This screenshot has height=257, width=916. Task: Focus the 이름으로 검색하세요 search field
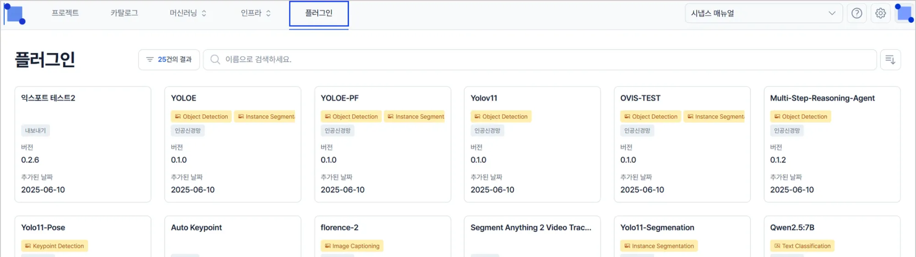tap(540, 59)
